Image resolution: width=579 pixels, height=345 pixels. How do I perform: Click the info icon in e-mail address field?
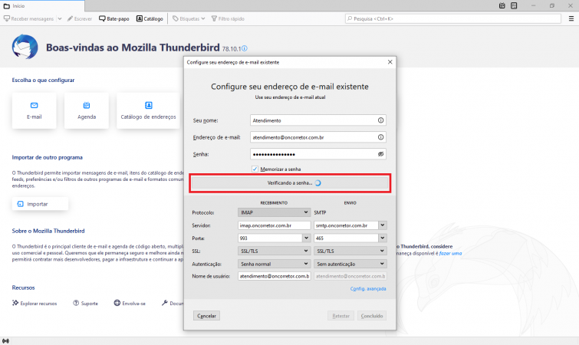[380, 137]
